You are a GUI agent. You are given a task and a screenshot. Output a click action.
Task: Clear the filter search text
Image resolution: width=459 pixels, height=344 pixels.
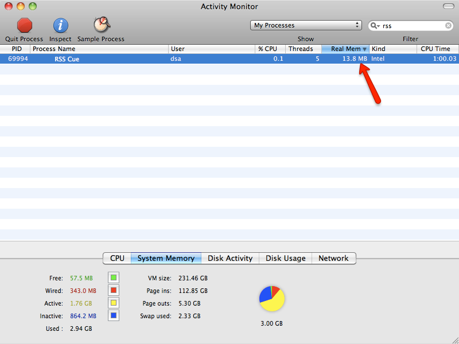(x=448, y=26)
